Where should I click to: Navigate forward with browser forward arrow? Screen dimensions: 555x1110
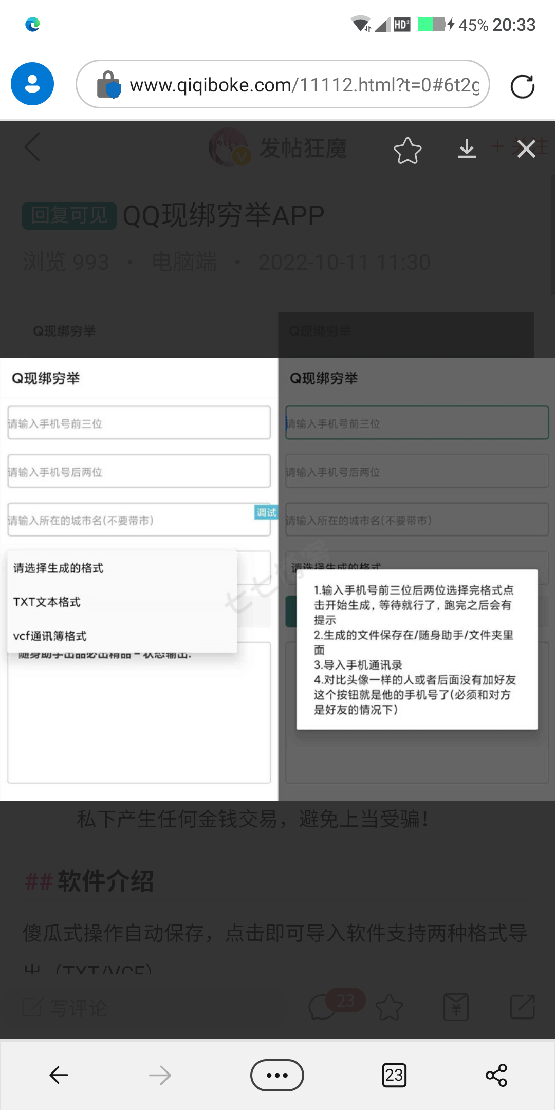click(160, 1075)
